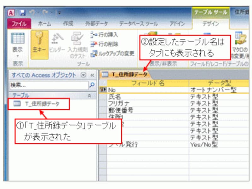Switch to the ホーム ribbon tab
Image resolution: width=252 pixels, height=189 pixels.
[44, 24]
